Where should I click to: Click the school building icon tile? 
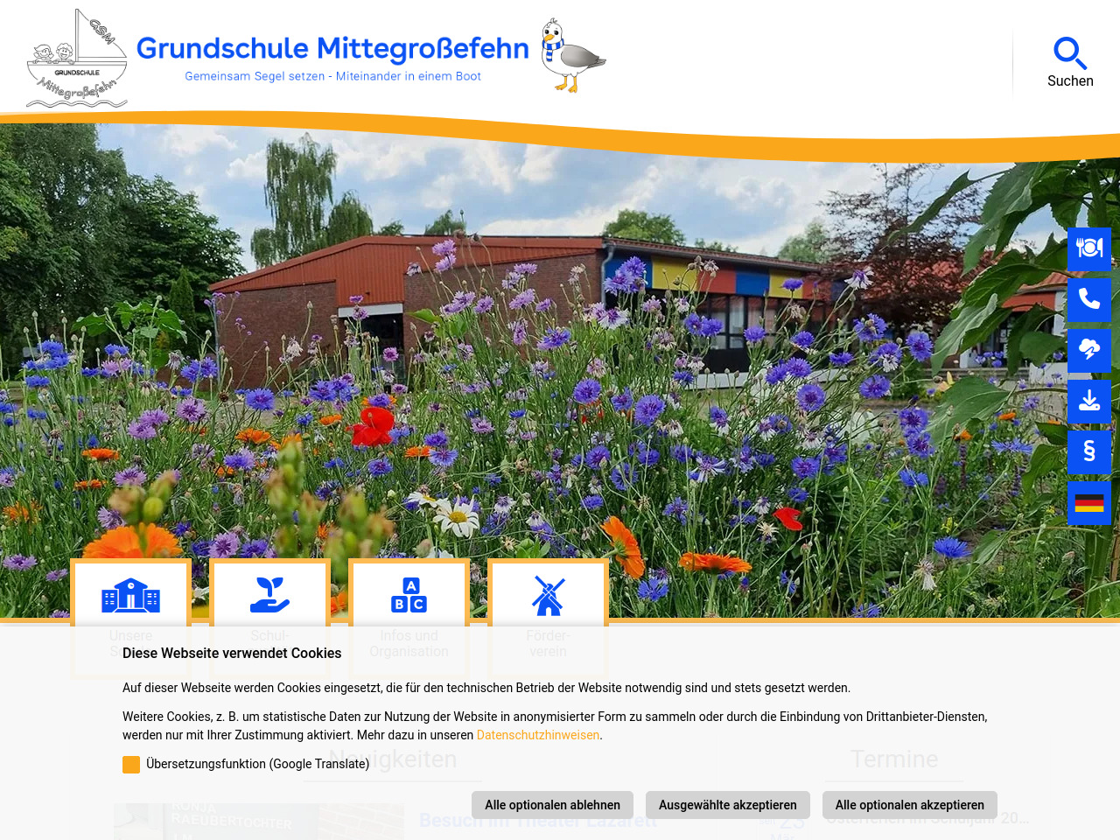pos(130,595)
